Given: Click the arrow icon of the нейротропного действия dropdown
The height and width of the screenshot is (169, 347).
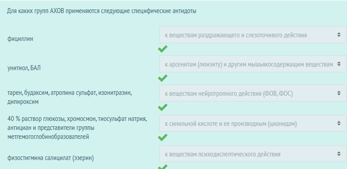Looking at the screenshot, I should [x=339, y=93].
